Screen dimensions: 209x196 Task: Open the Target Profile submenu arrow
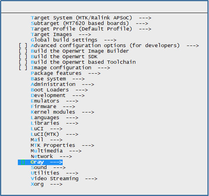coord(145,29)
